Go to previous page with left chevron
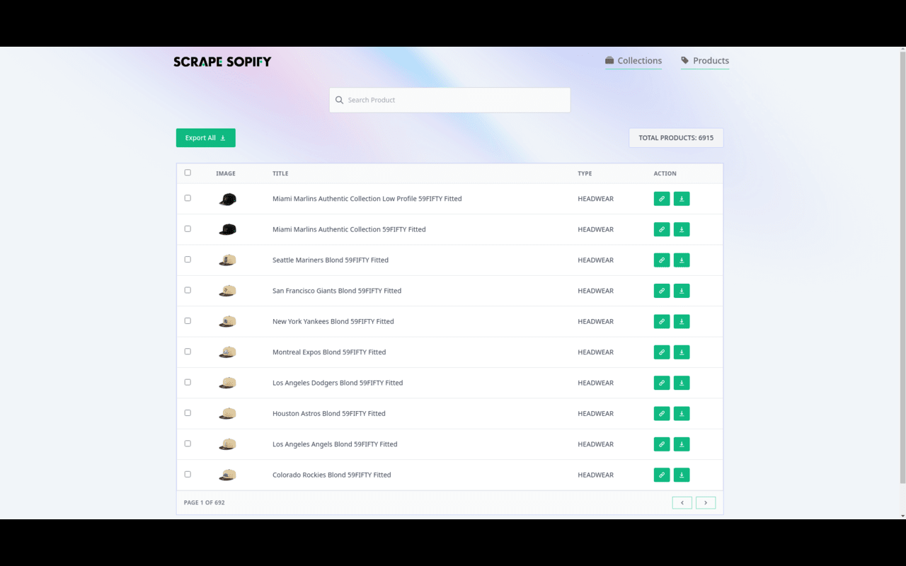 [682, 503]
